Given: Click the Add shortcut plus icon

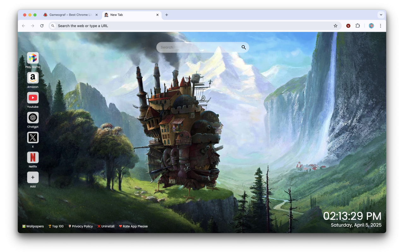Looking at the screenshot, I should (33, 177).
